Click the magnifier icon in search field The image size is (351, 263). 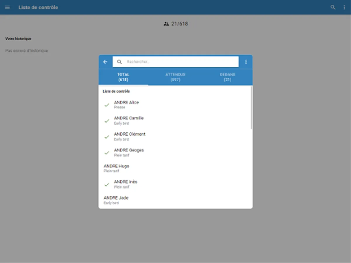coord(119,62)
